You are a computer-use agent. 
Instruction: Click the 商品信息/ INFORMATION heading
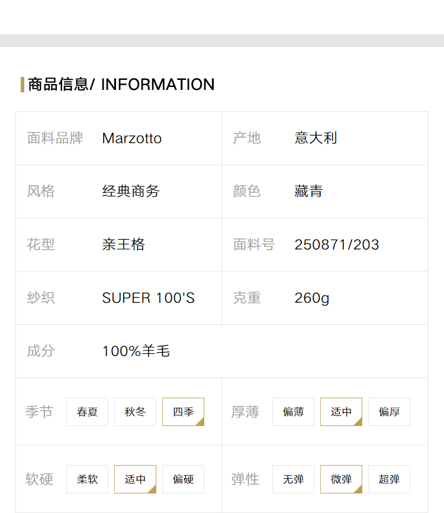[x=121, y=85]
